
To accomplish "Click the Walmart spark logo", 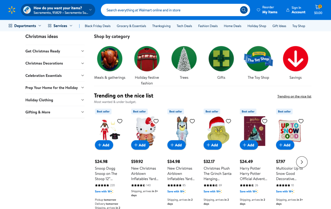I will (12, 10).
